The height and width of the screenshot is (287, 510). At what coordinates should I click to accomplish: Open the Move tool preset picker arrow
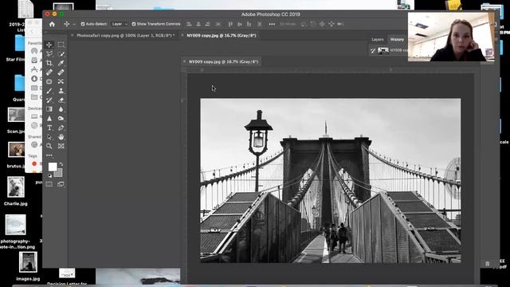(x=74, y=24)
